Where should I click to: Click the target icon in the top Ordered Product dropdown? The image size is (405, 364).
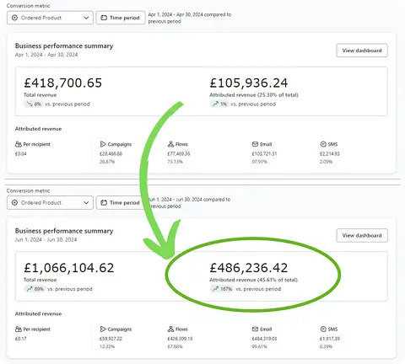coord(14,18)
